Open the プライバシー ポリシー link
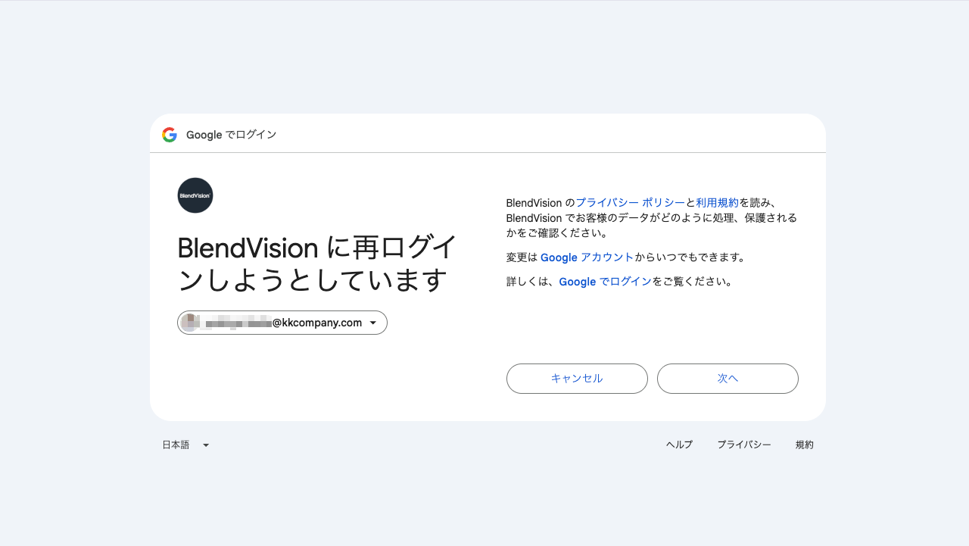 coord(630,203)
